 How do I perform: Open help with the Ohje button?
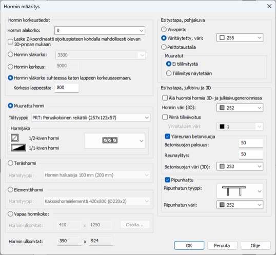tap(255, 245)
